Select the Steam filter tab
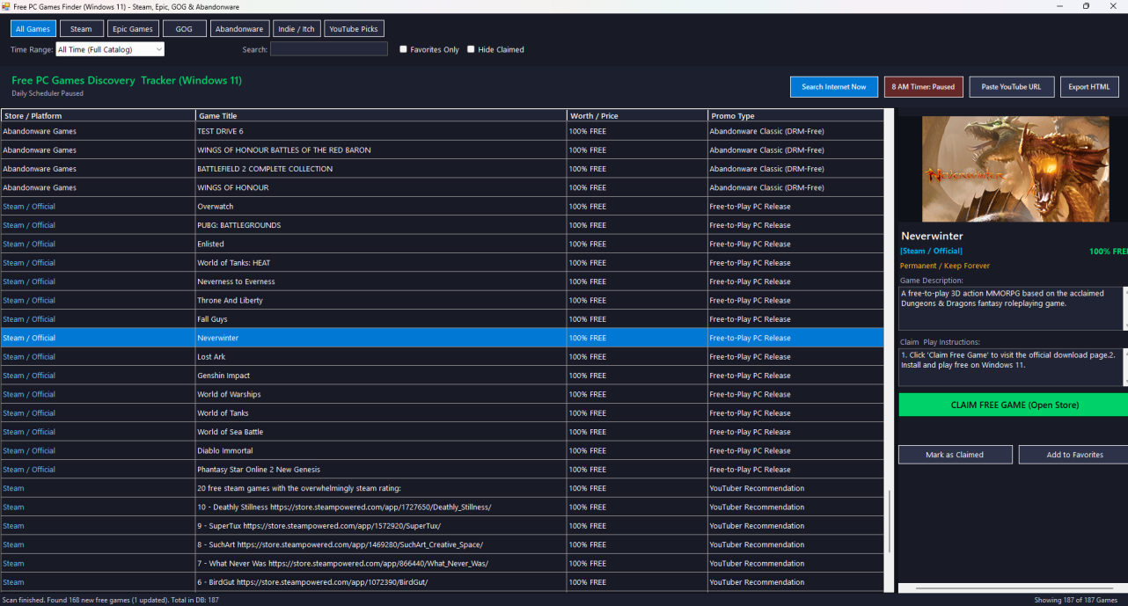This screenshot has width=1128, height=606. click(x=81, y=29)
